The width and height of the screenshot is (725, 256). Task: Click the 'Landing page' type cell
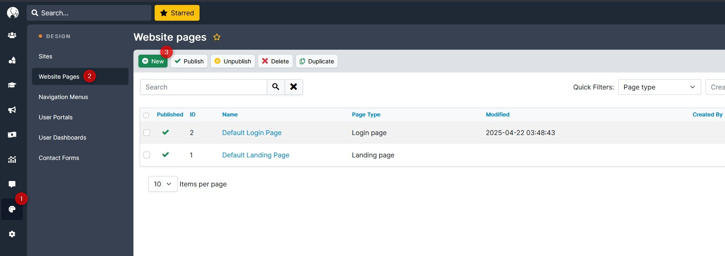pyautogui.click(x=373, y=155)
